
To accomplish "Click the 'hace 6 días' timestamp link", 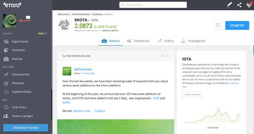I will point(89,74).
